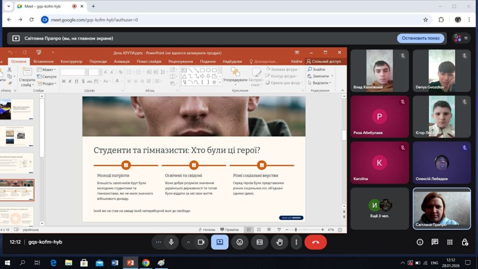Open the activities grid icon

click(450, 242)
